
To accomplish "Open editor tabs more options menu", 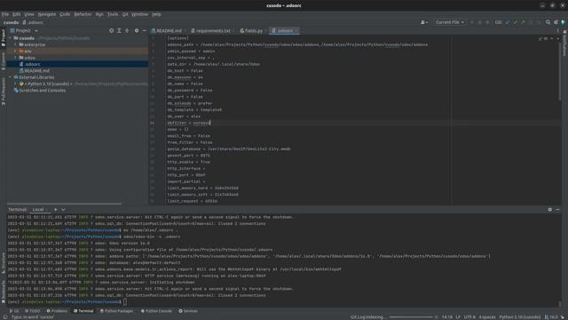I will pyautogui.click(x=558, y=31).
